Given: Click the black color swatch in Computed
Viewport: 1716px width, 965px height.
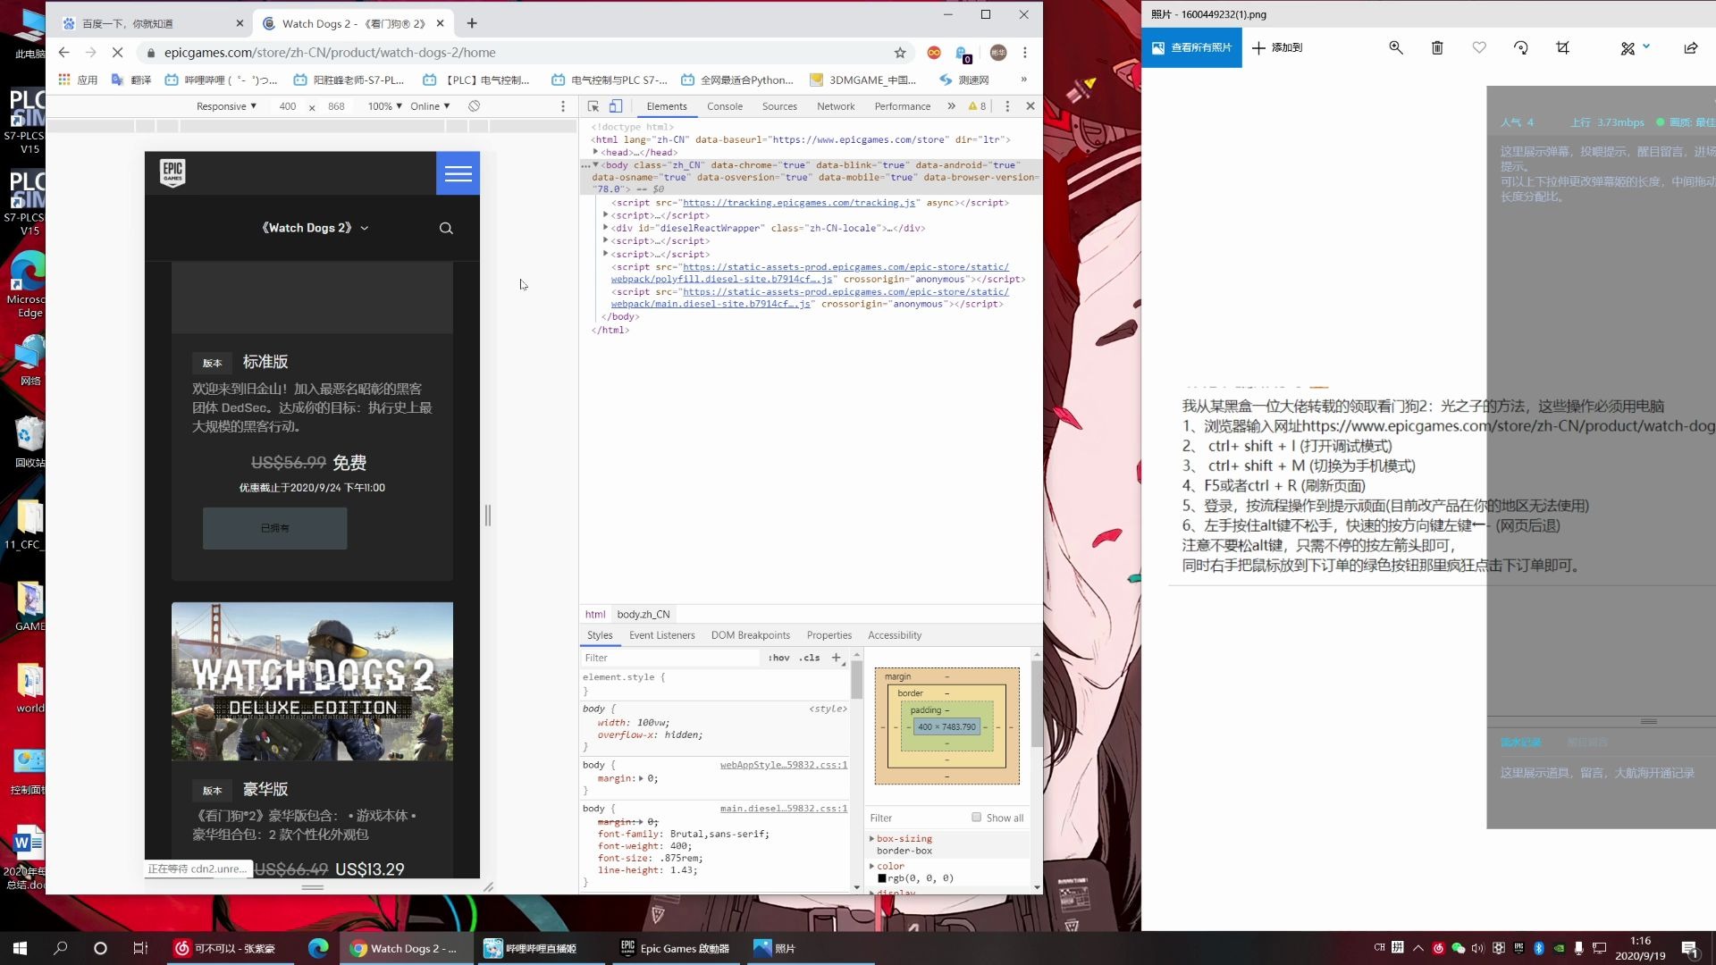Looking at the screenshot, I should [x=882, y=878].
